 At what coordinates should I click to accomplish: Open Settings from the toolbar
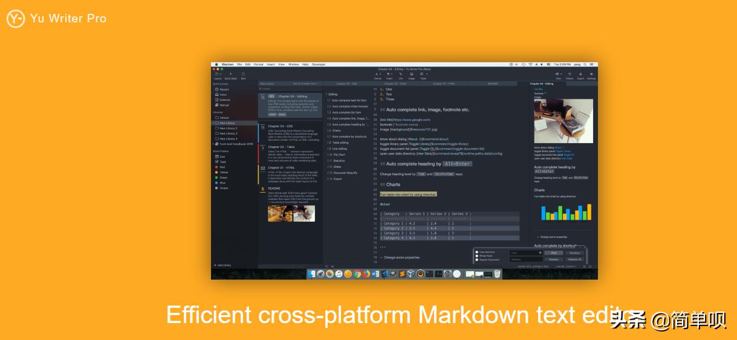(x=591, y=76)
